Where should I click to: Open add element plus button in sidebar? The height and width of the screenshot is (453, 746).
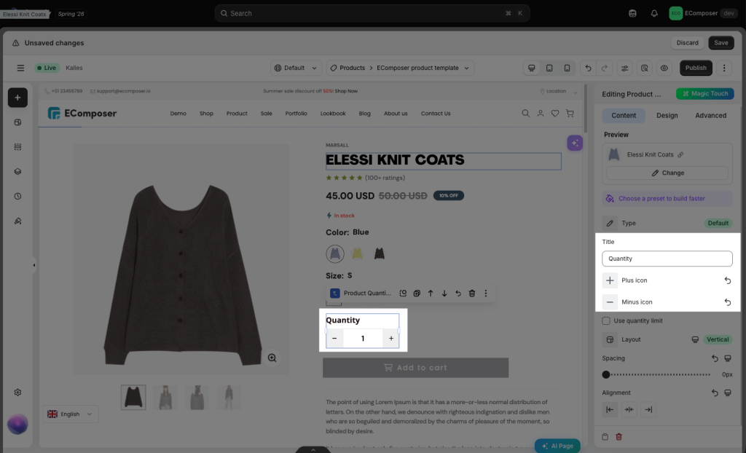[x=17, y=98]
